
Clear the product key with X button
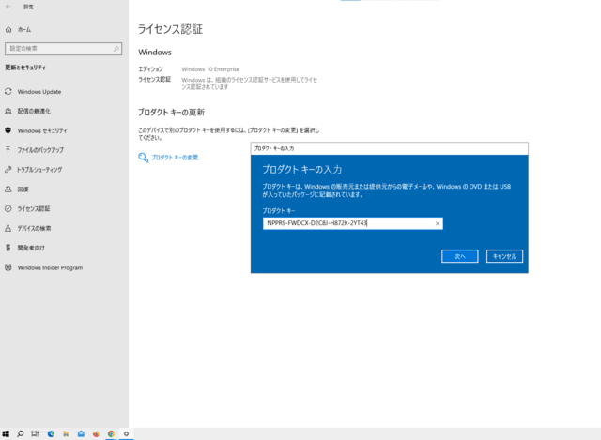click(438, 223)
